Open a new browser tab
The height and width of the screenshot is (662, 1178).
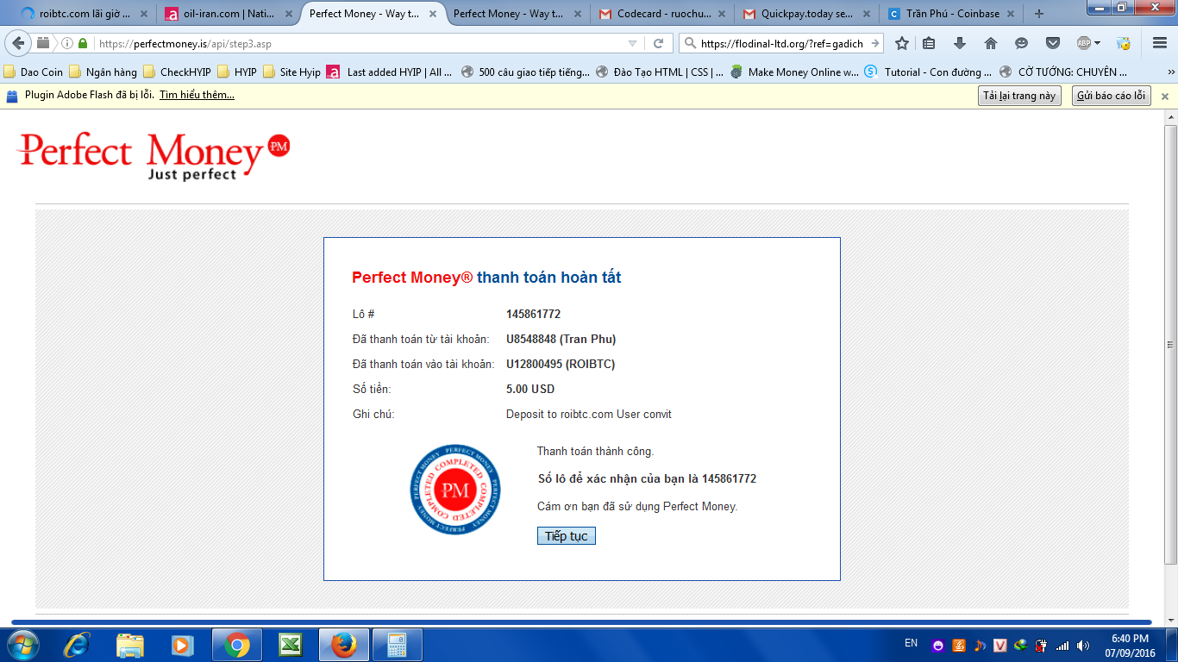[x=1038, y=14]
